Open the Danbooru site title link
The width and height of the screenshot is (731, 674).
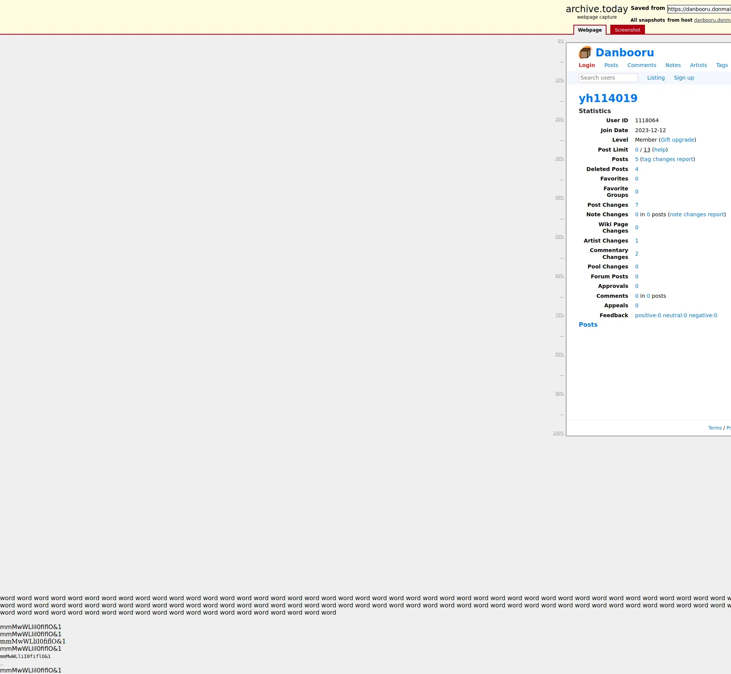point(624,53)
